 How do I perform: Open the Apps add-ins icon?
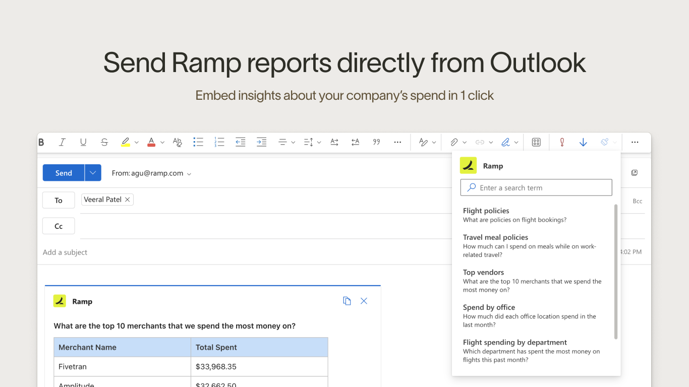coord(536,143)
